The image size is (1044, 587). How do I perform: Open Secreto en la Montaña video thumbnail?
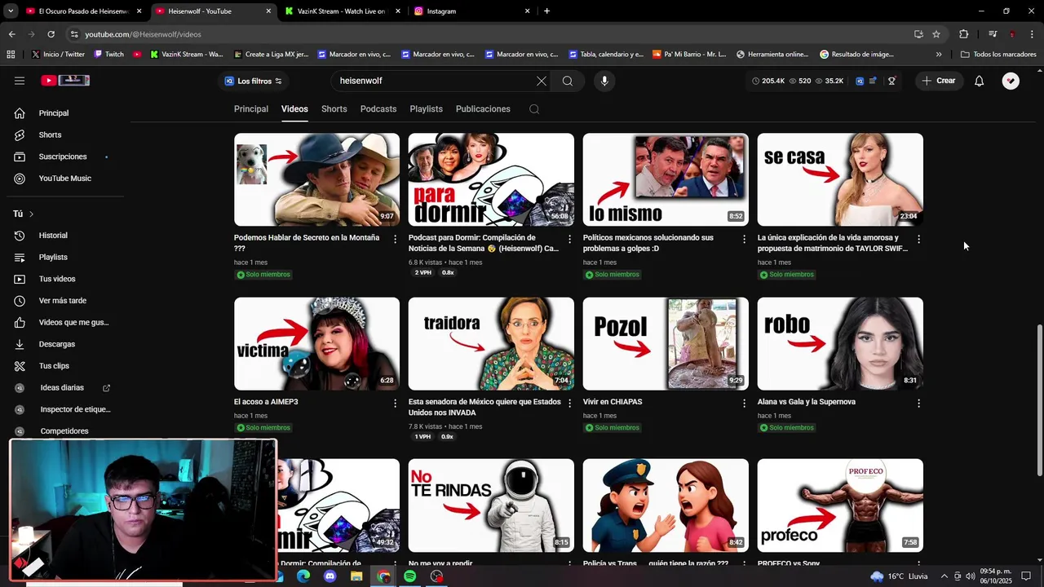(x=316, y=179)
